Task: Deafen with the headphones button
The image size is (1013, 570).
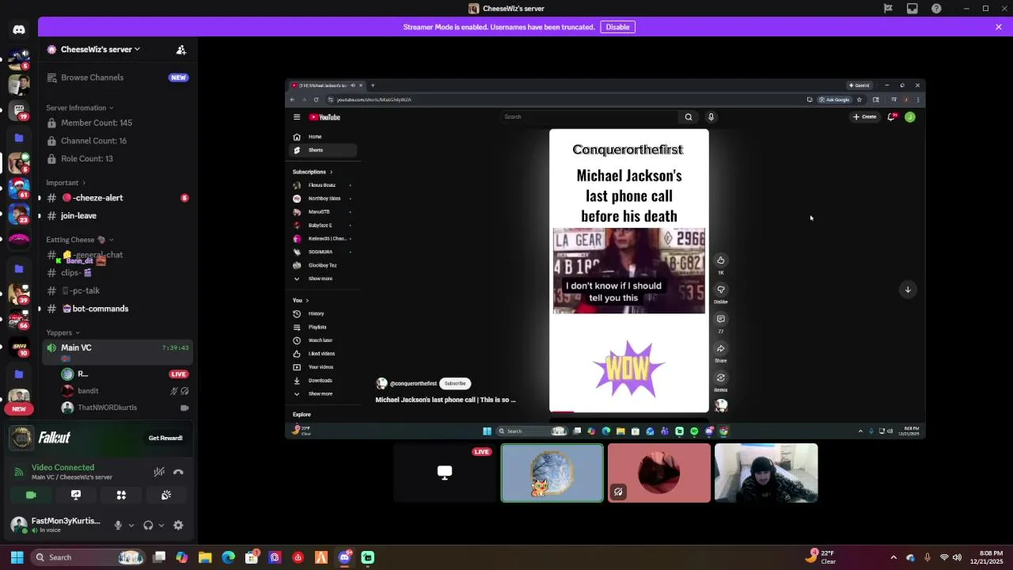Action: tap(148, 525)
